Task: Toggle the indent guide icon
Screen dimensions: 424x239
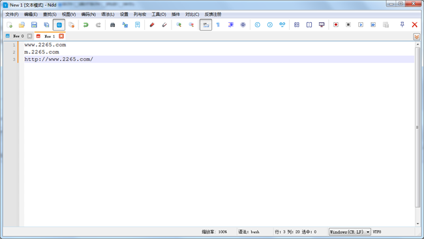Action: tap(231, 25)
